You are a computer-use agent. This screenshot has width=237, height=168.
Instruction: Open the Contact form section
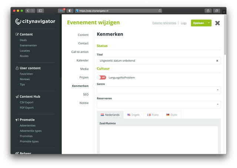[83, 43]
